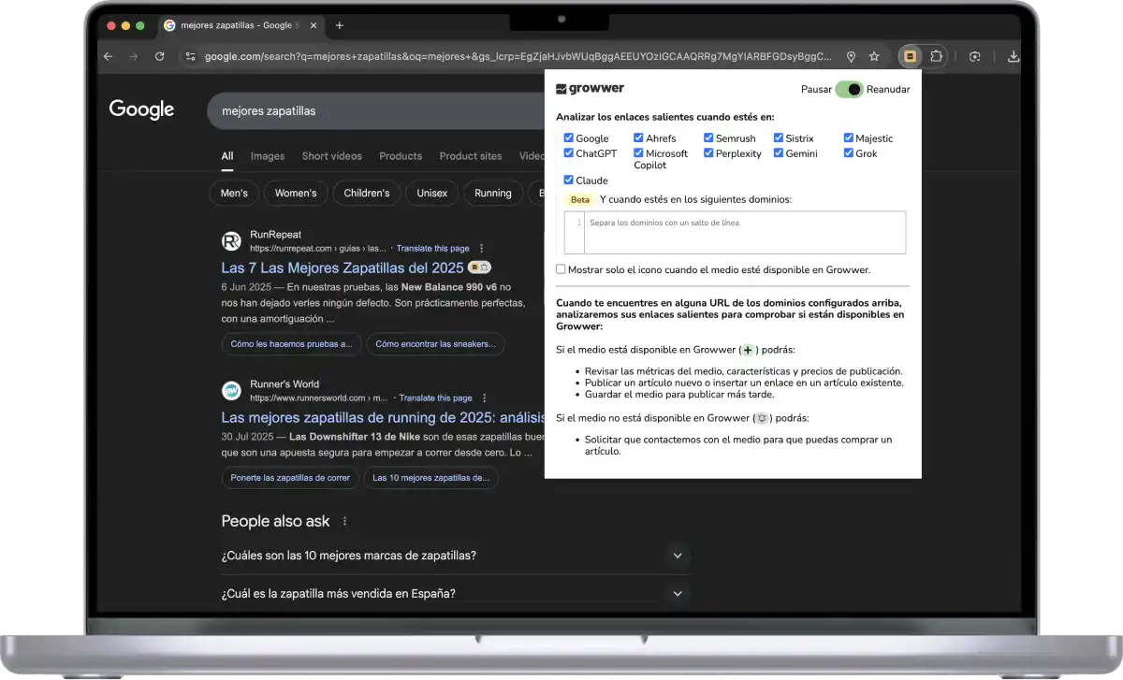Click the growwer logo in popup
The width and height of the screenshot is (1123, 680).
pyautogui.click(x=590, y=89)
